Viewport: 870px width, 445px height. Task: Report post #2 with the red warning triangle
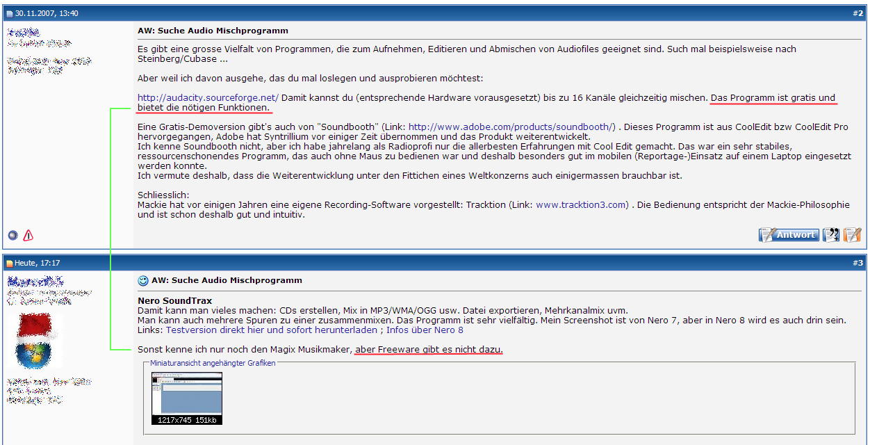click(28, 235)
